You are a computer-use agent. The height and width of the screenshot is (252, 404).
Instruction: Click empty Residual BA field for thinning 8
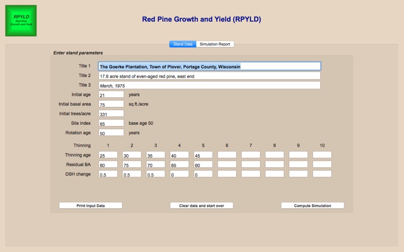(275, 164)
